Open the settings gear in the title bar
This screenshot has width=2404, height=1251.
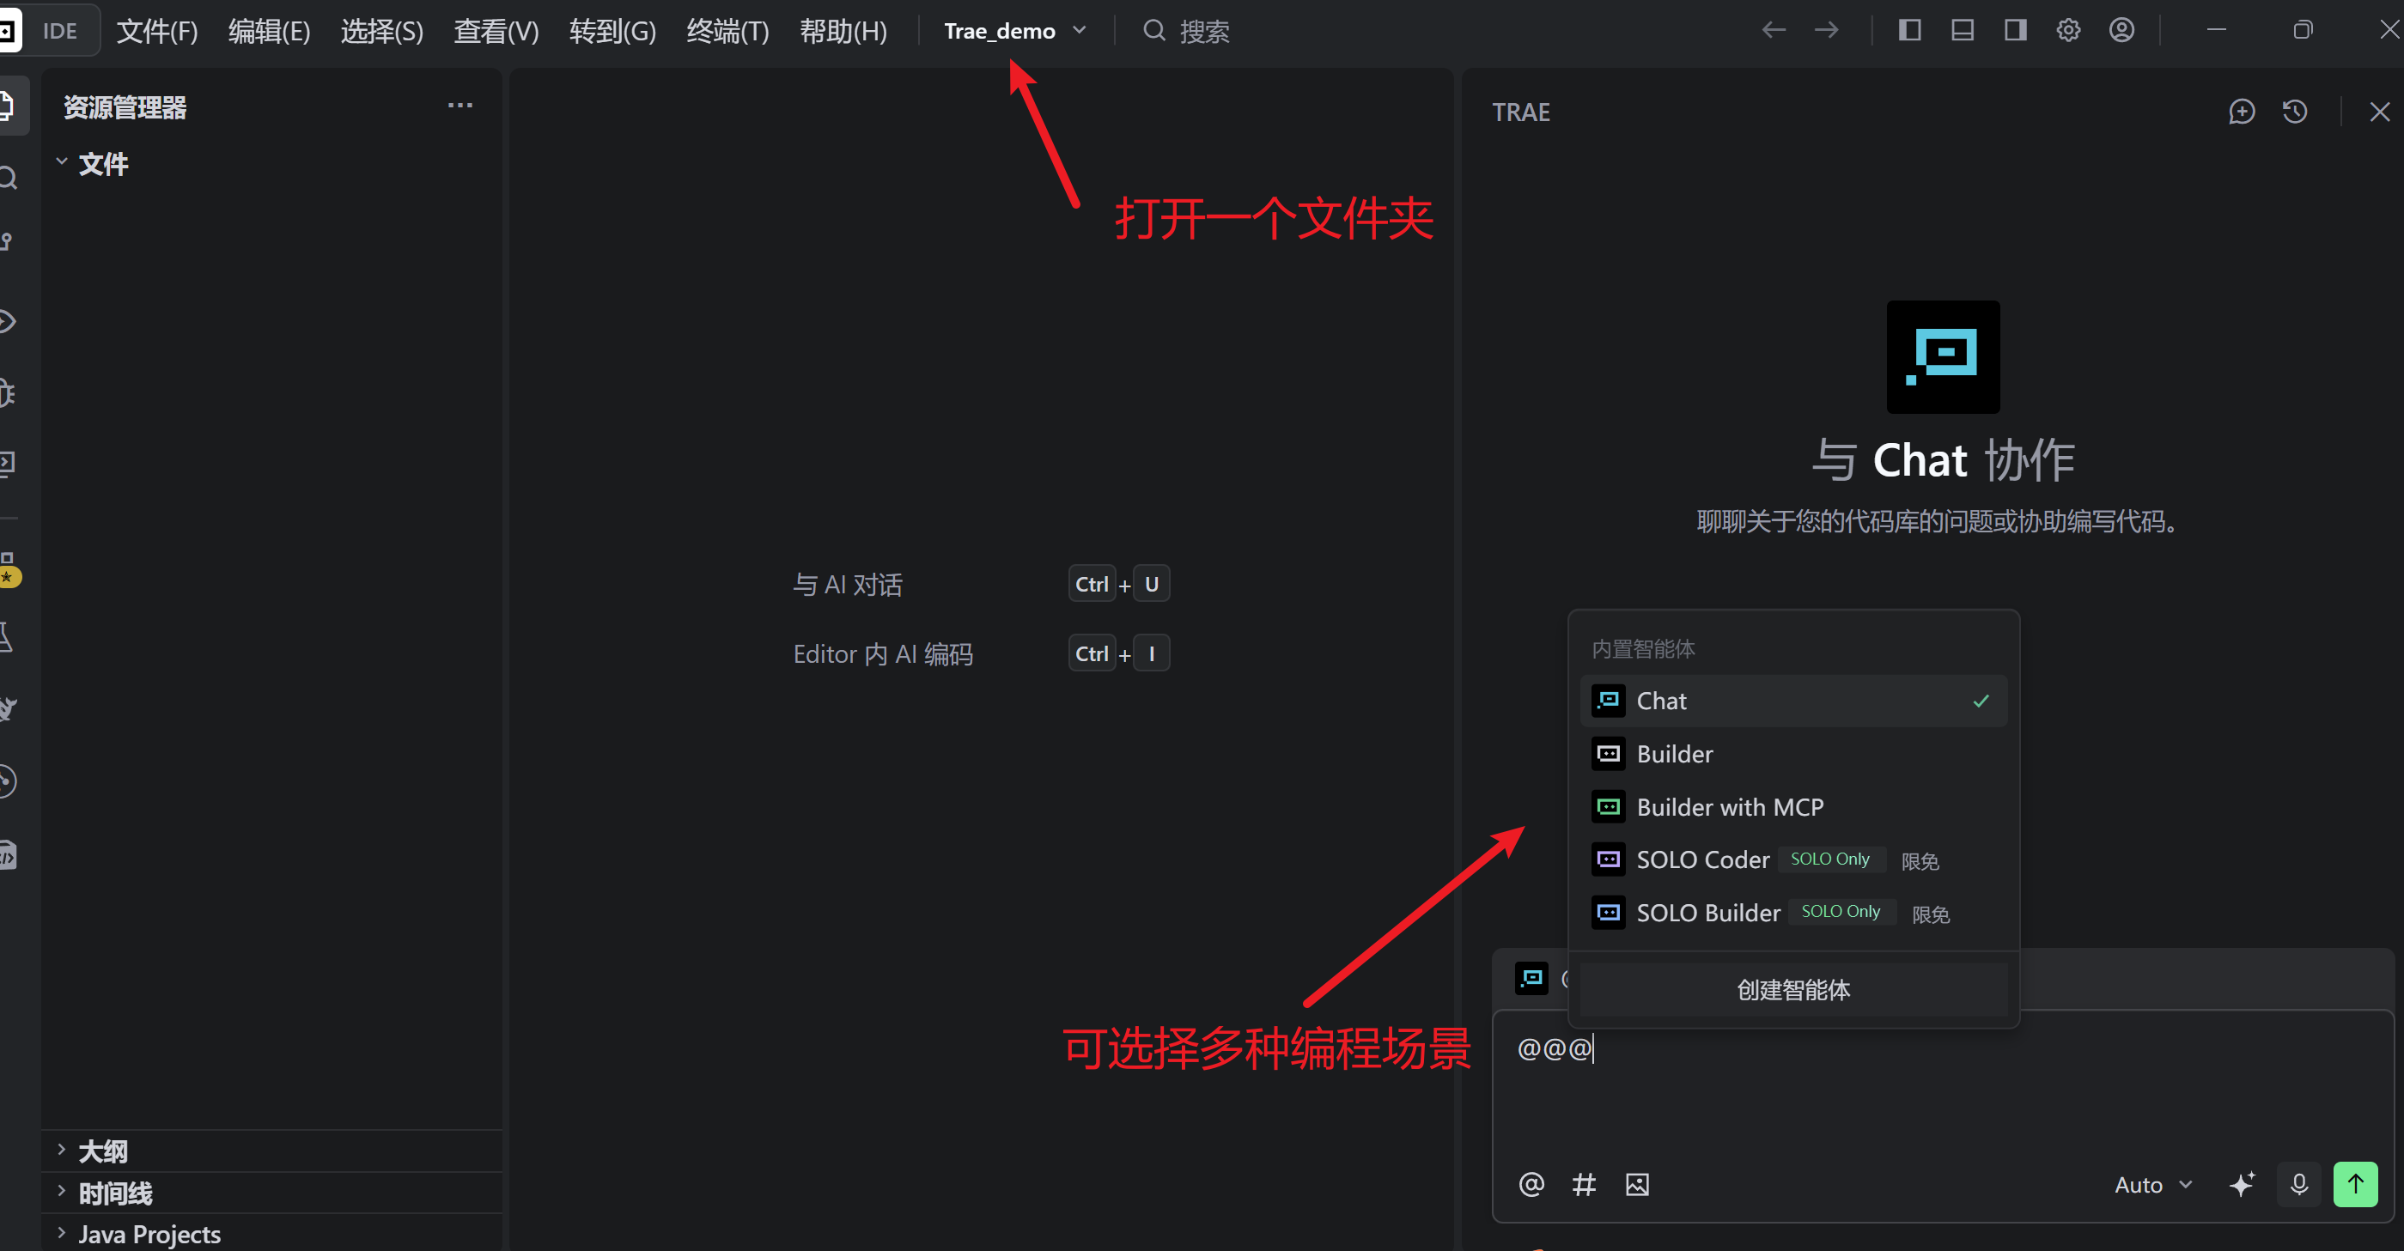(2068, 31)
